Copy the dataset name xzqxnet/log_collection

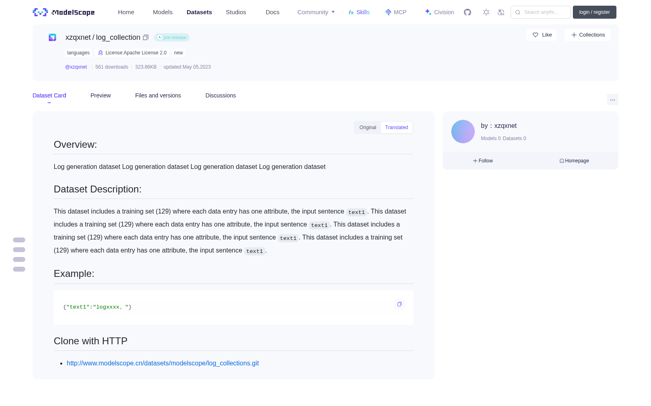pyautogui.click(x=146, y=37)
